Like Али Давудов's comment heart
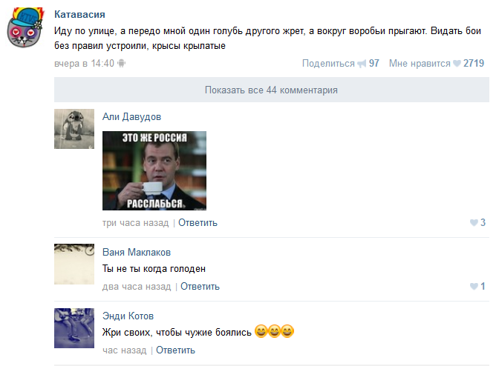The image size is (499, 366). (474, 223)
